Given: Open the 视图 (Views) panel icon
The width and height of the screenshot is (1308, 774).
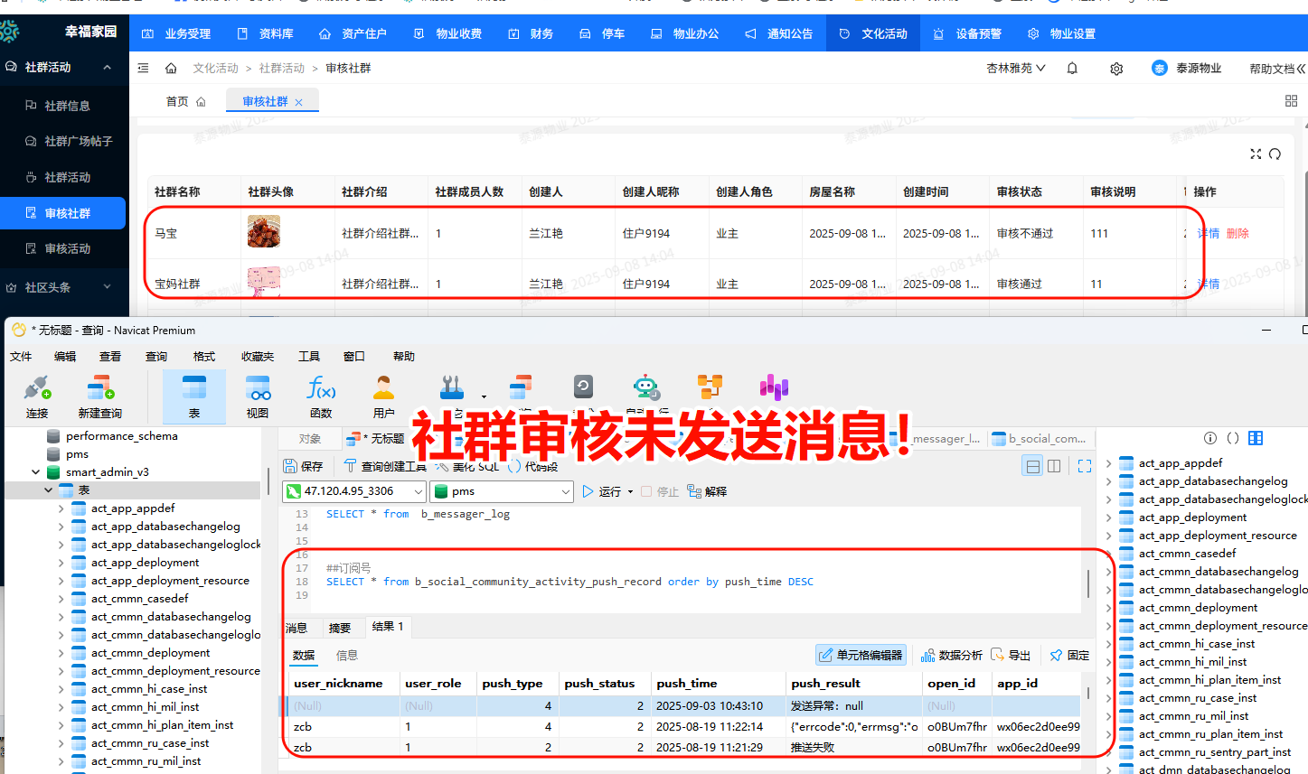Looking at the screenshot, I should (x=259, y=395).
